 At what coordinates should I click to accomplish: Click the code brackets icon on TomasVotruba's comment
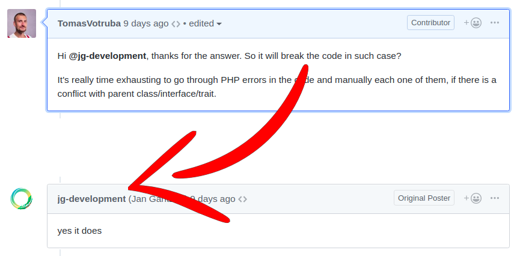point(176,24)
